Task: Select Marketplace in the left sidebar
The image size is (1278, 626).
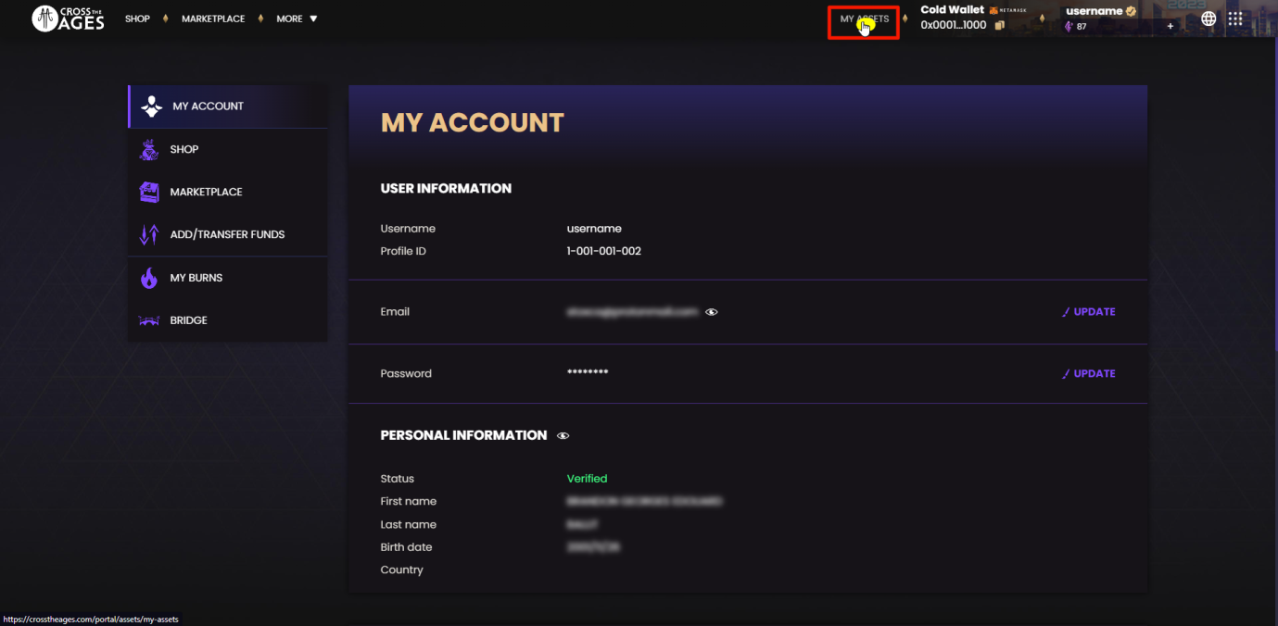Action: [x=206, y=192]
